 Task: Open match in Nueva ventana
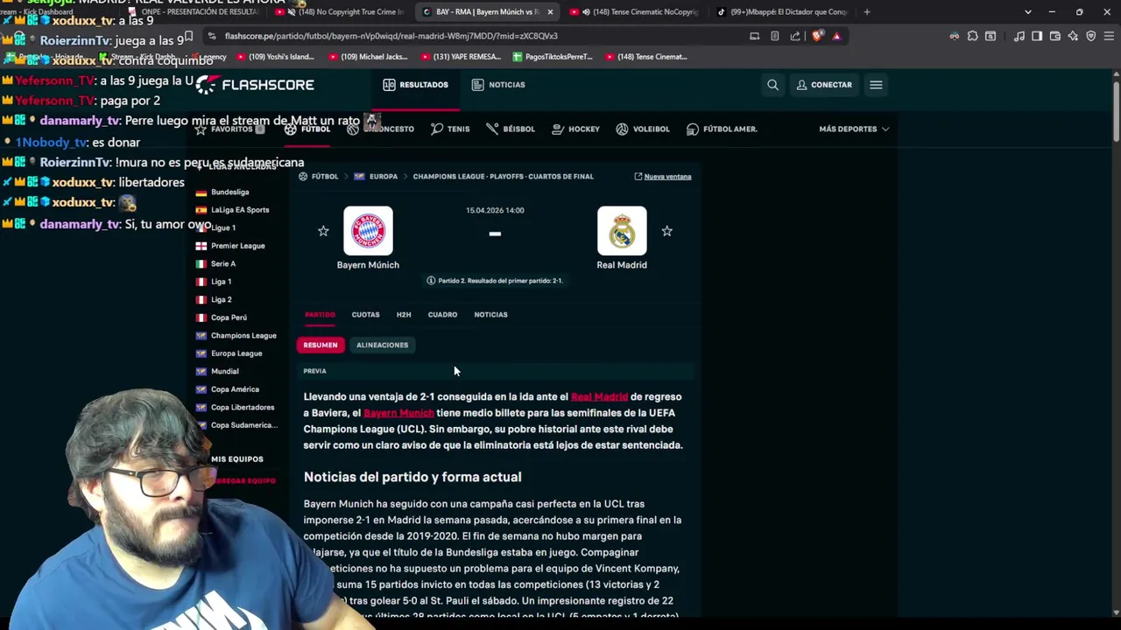(x=663, y=177)
